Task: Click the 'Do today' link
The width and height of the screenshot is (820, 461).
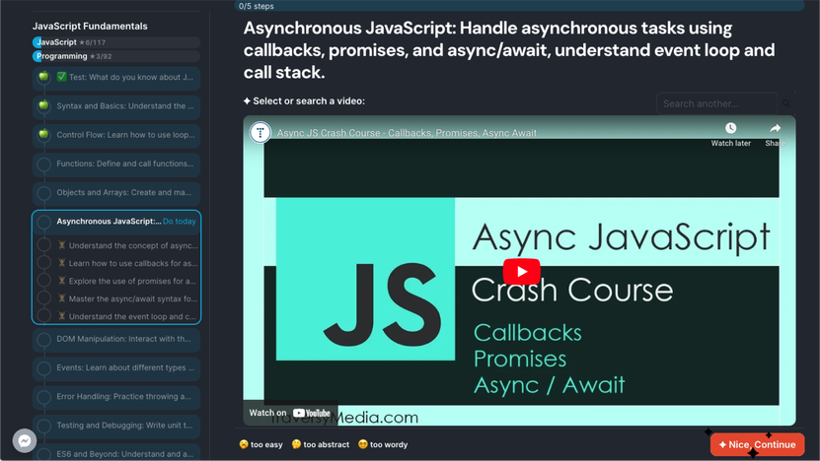Action: pyautogui.click(x=180, y=222)
